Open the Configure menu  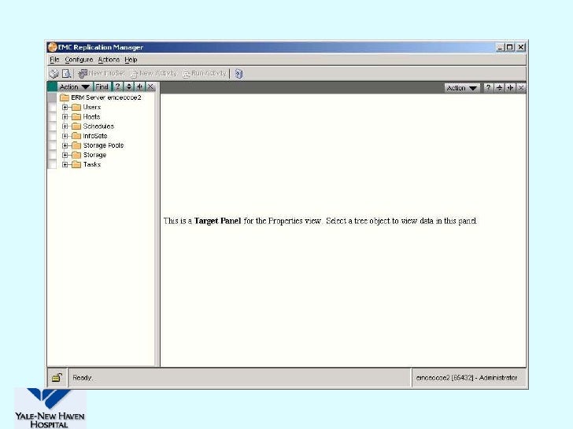coord(79,60)
